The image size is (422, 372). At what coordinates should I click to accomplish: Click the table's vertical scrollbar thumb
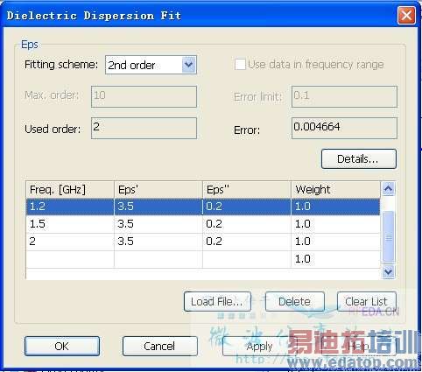tap(388, 237)
